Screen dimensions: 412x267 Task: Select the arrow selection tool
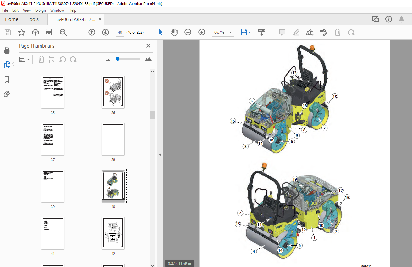160,32
